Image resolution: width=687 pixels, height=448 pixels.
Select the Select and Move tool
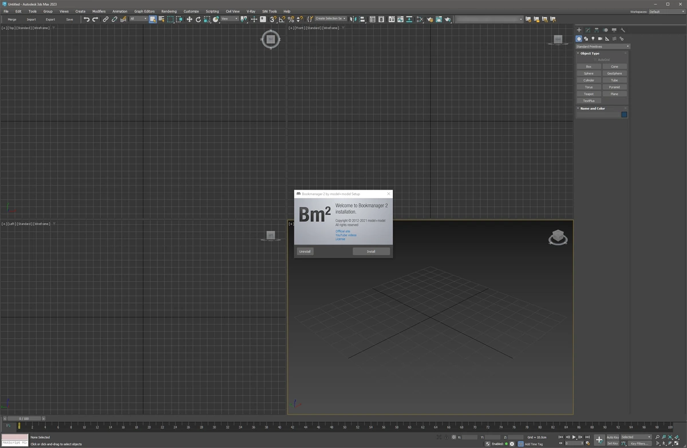[x=189, y=19]
